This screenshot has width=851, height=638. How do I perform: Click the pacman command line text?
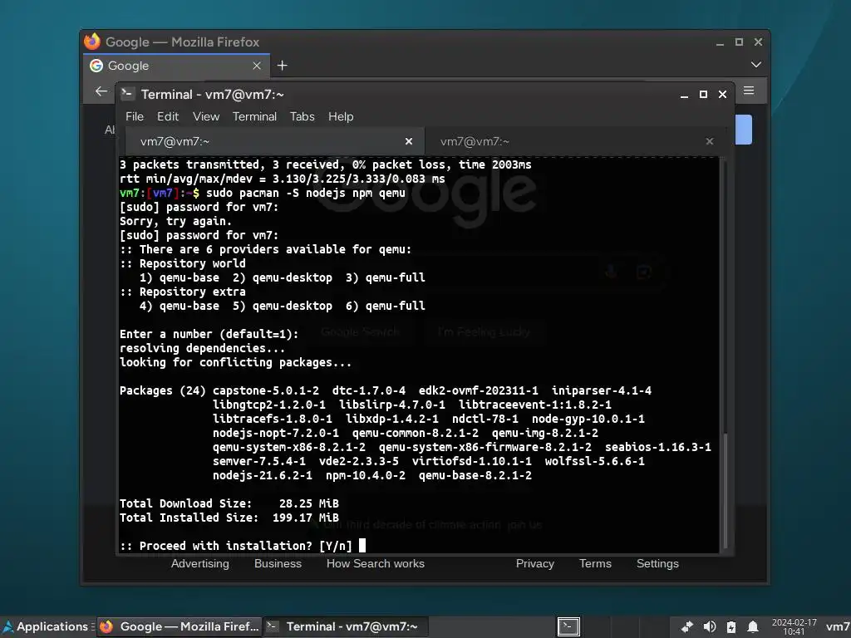click(x=306, y=193)
